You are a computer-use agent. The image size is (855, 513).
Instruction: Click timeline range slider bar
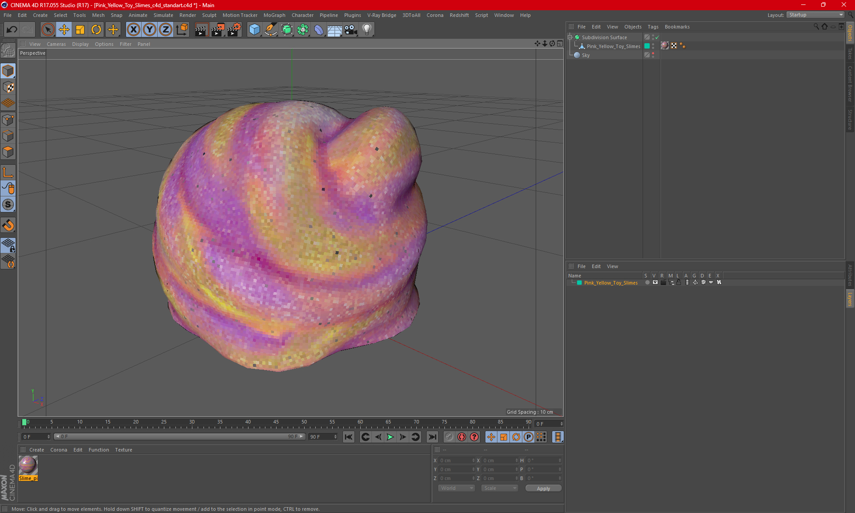[x=179, y=437]
